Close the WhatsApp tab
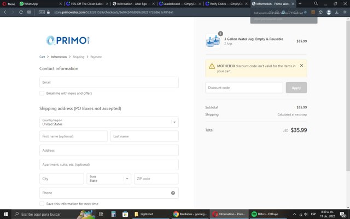 pos(61,4)
